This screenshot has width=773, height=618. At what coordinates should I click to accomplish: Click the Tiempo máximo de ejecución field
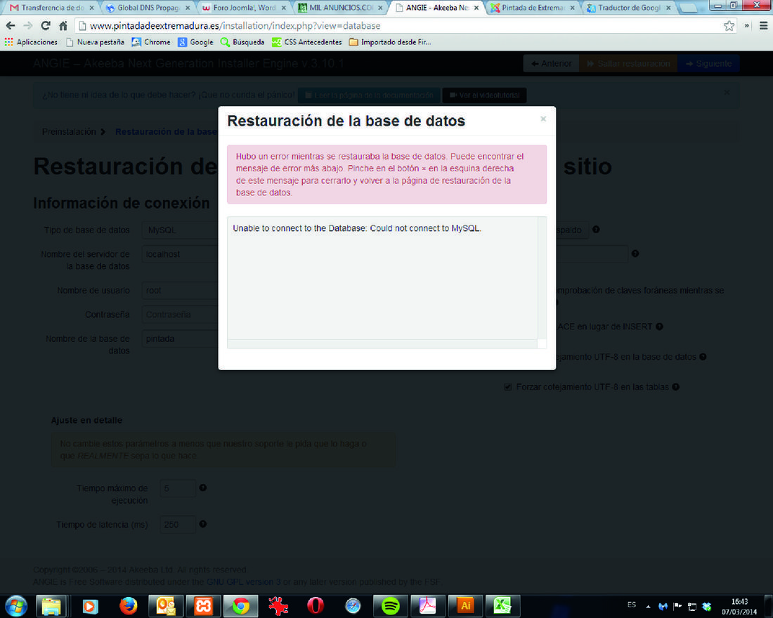(178, 488)
